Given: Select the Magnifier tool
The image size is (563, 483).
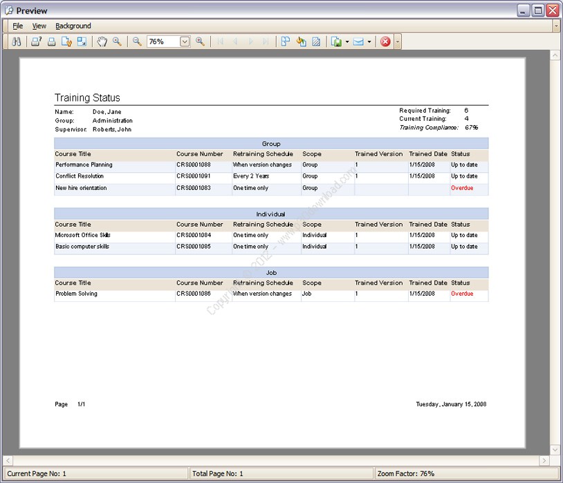Looking at the screenshot, I should click(117, 41).
